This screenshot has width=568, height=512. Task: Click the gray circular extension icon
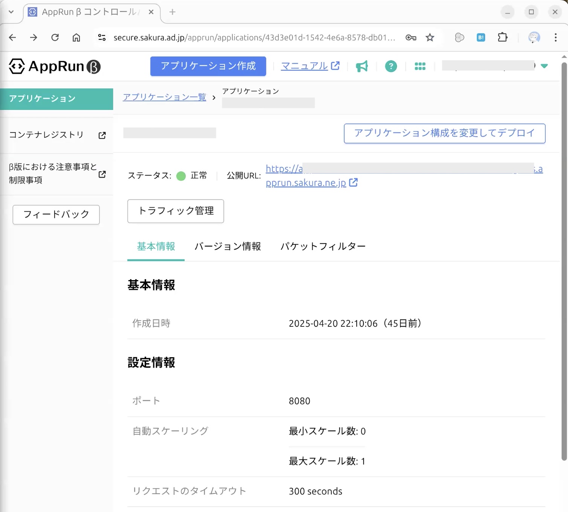[x=460, y=37]
